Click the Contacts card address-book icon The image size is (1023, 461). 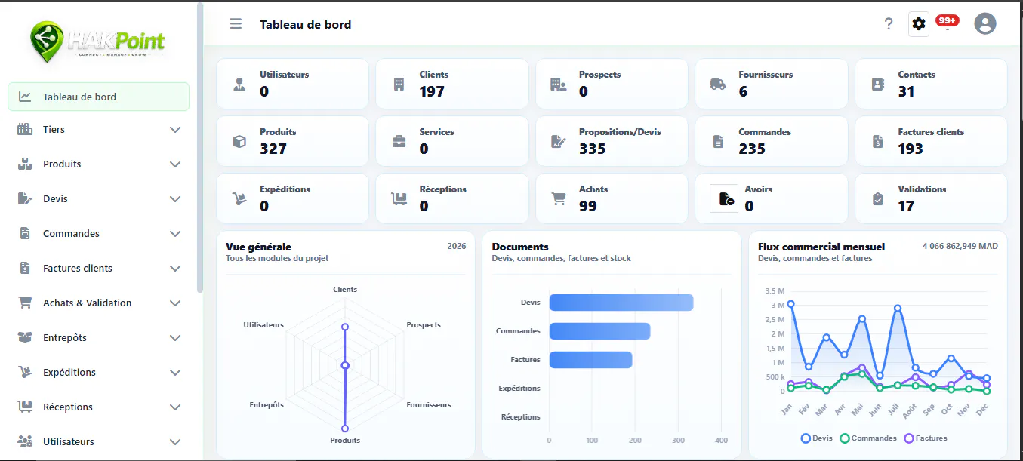pos(877,84)
